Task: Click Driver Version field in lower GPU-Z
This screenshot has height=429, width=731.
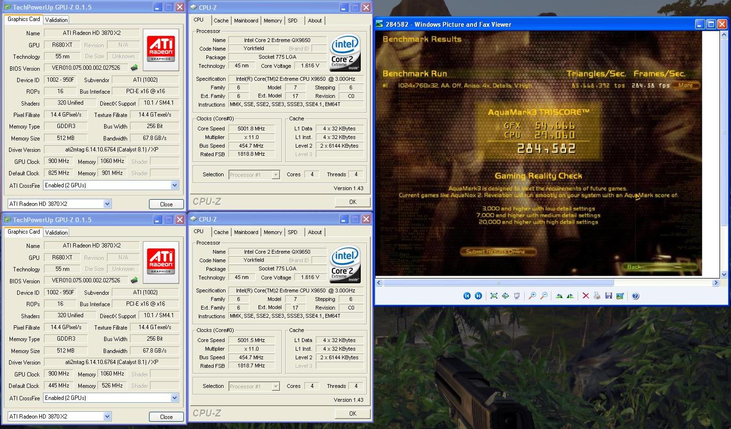Action: click(x=111, y=362)
